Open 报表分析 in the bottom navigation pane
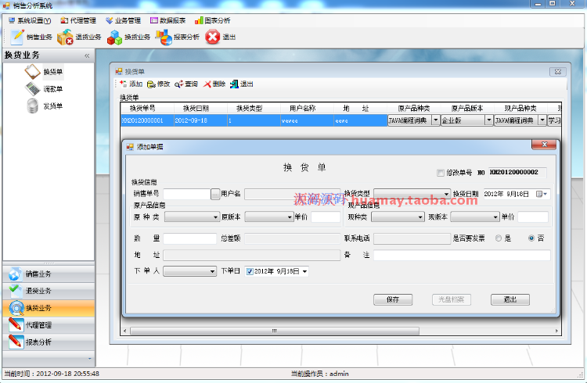587x383 pixels. 49,342
